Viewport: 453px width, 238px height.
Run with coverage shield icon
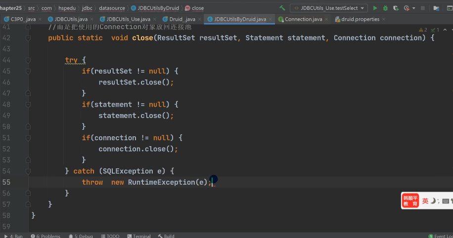396,8
